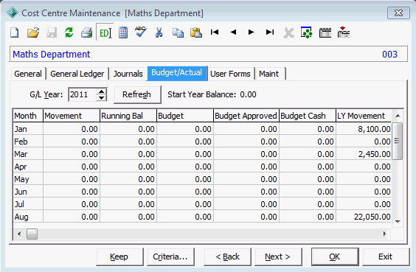Click the Budget column header
Image resolution: width=416 pixels, height=272 pixels.
pyautogui.click(x=185, y=116)
